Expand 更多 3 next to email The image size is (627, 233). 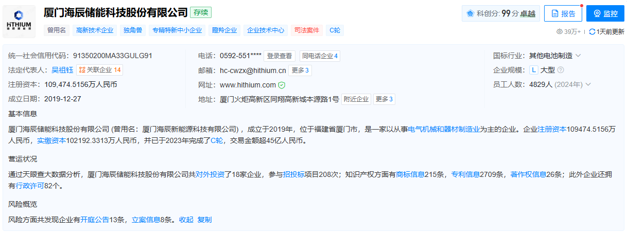click(x=301, y=70)
